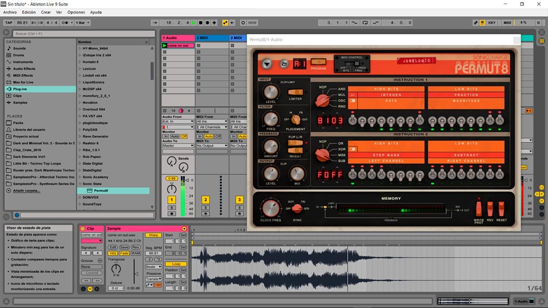This screenshot has height=308, width=548.
Task: Toggle the clip Loop button
Action: 176,264
